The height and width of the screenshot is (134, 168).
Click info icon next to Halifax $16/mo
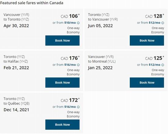[x=78, y=65]
